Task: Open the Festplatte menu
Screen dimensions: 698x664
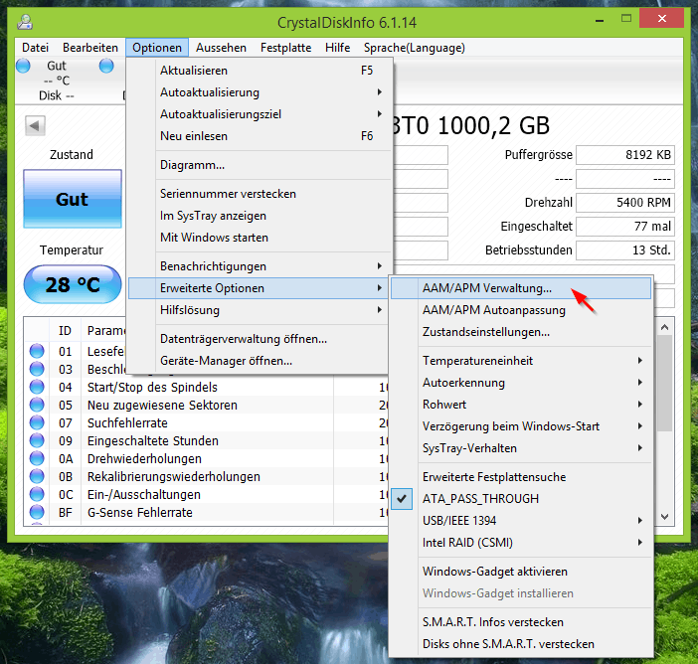Action: (x=285, y=48)
